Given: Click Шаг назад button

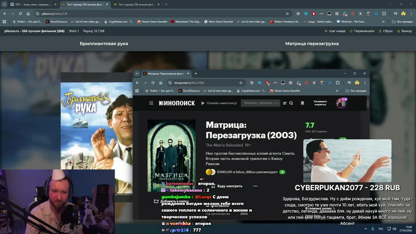Looking at the screenshot, I should pos(335,31).
